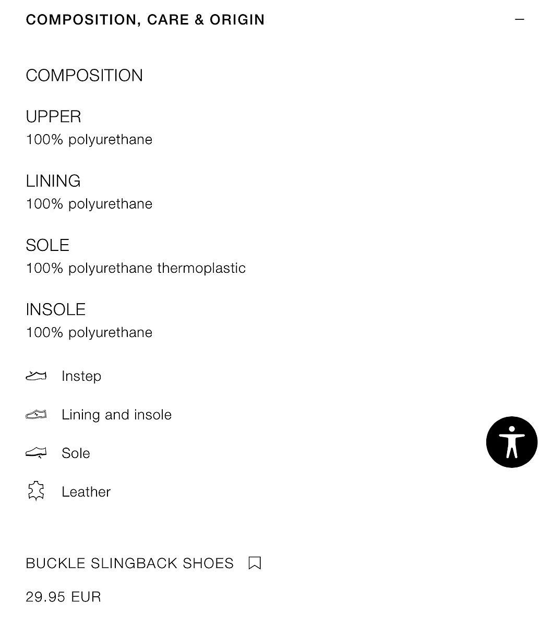Viewport: 553px width, 626px height.
Task: Select the Leather legend label
Action: click(x=86, y=492)
